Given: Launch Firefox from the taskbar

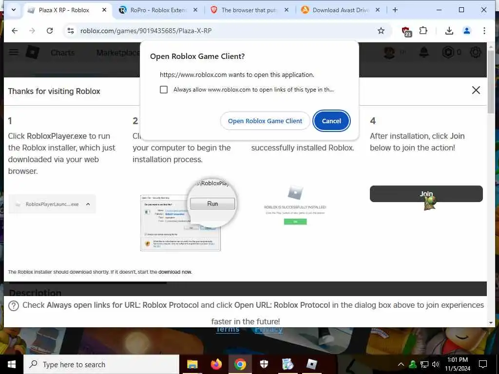Looking at the screenshot, I should (216, 364).
